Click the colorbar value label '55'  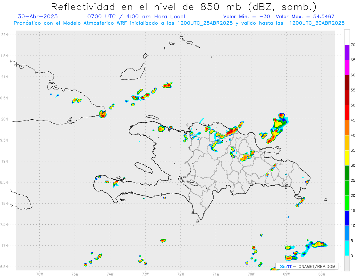tap(353, 90)
